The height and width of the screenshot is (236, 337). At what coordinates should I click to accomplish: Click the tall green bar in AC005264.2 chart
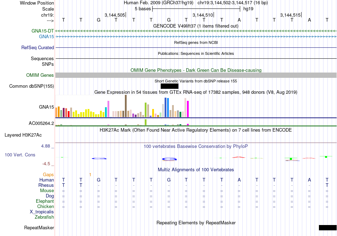pos(145,122)
